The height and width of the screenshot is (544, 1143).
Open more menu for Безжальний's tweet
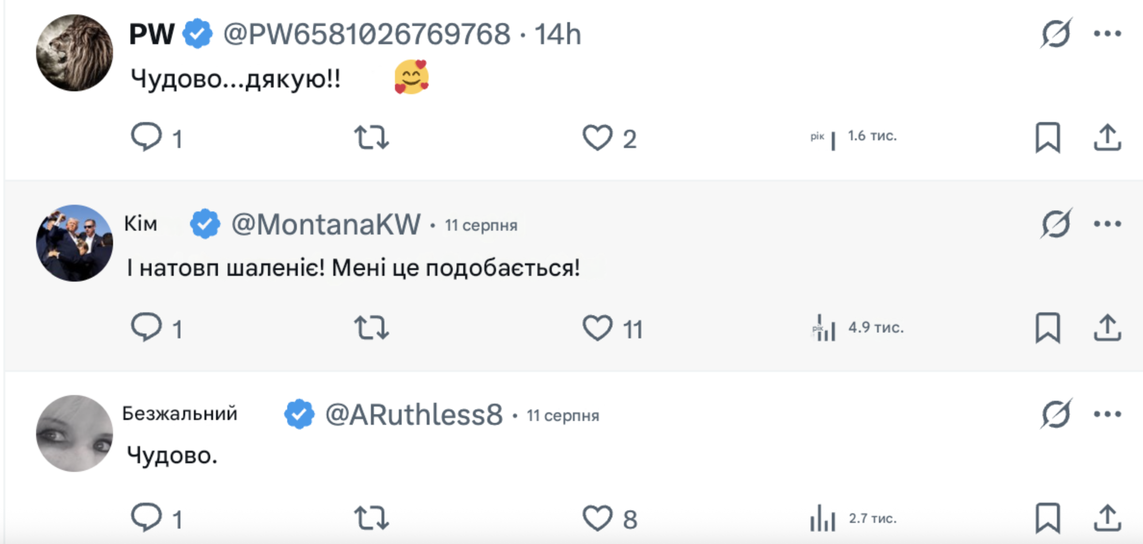pyautogui.click(x=1107, y=414)
